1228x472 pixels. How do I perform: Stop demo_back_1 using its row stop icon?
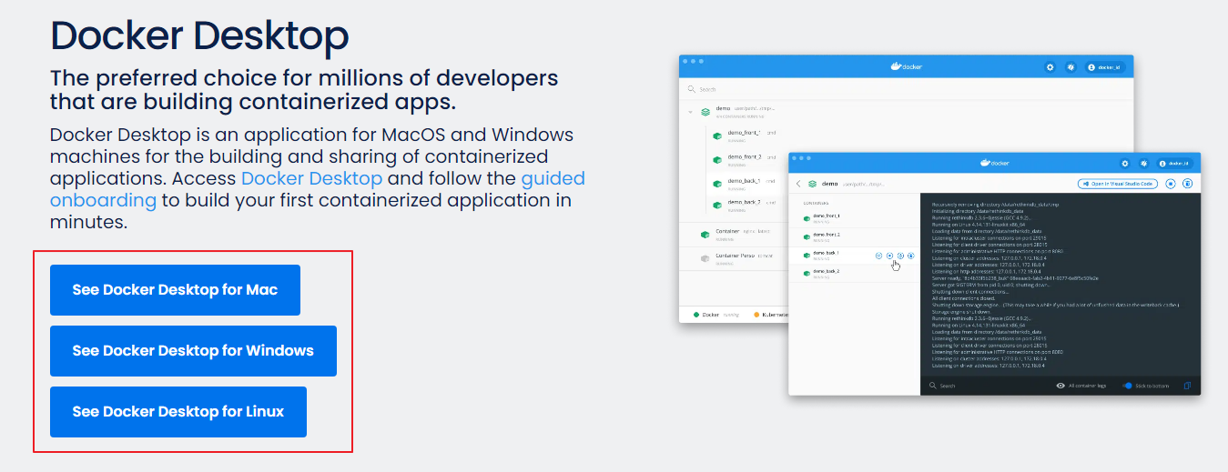(x=889, y=256)
